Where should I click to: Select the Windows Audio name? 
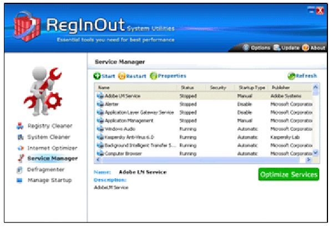(120, 129)
